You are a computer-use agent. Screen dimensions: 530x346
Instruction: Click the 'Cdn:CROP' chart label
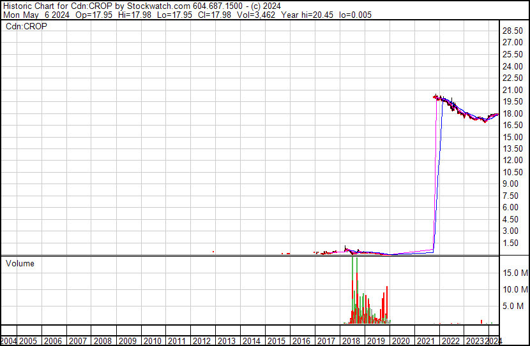[26, 26]
